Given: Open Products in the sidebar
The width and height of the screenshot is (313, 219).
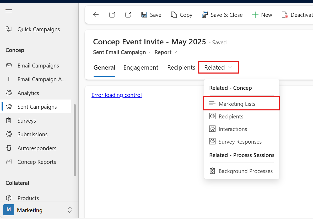Looking at the screenshot, I should point(28,198).
